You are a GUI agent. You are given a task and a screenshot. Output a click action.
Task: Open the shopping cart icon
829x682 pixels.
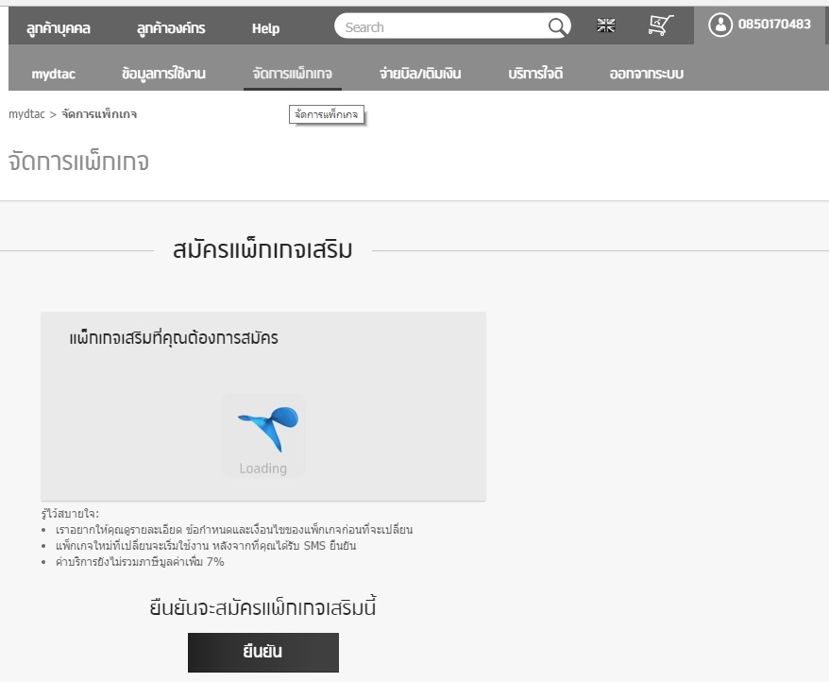[x=661, y=25]
